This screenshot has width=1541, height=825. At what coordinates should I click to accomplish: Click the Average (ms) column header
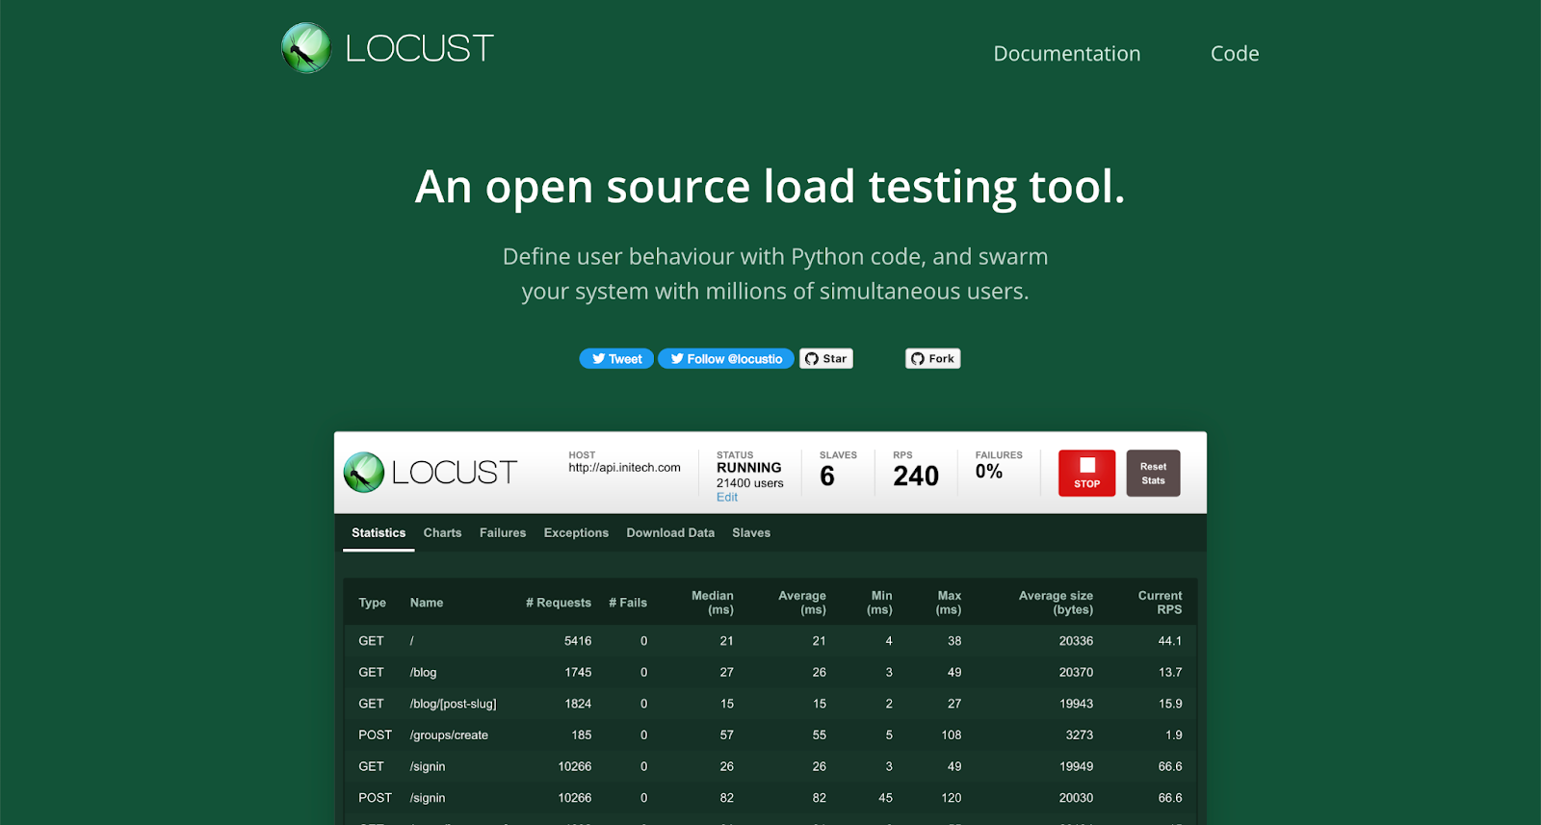802,603
